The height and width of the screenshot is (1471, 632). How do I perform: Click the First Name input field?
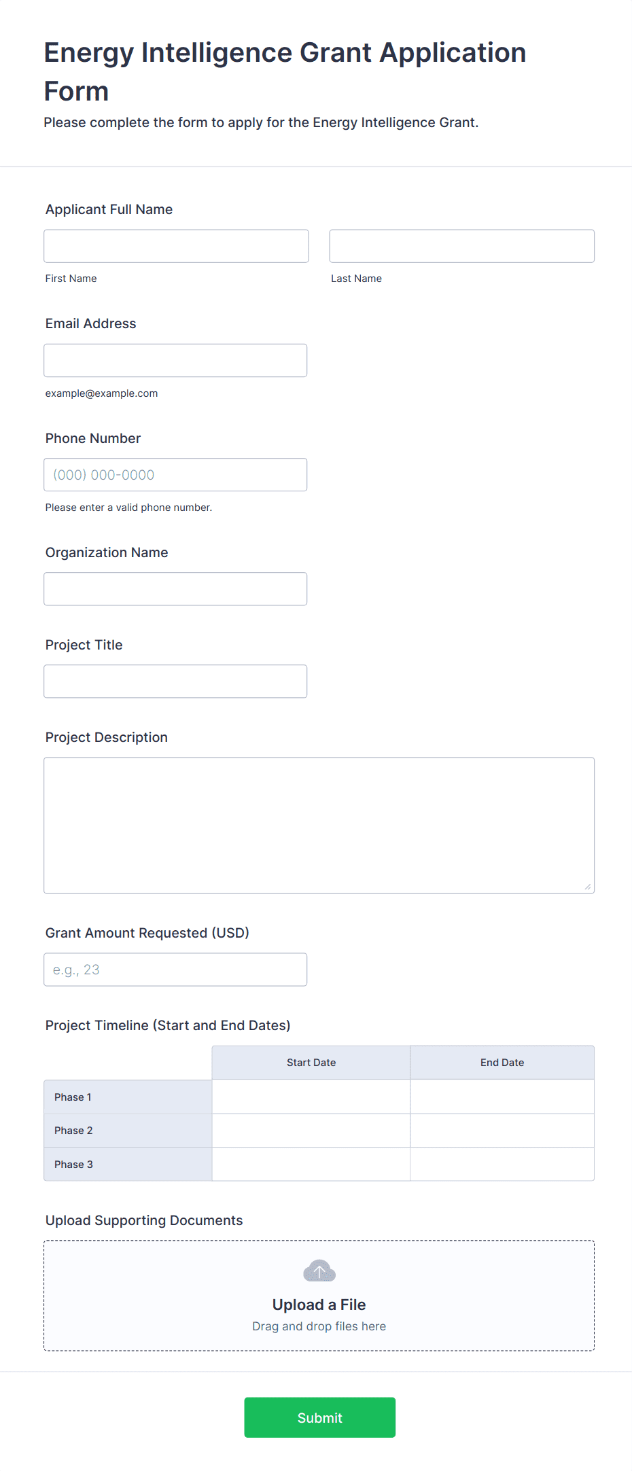tap(175, 246)
